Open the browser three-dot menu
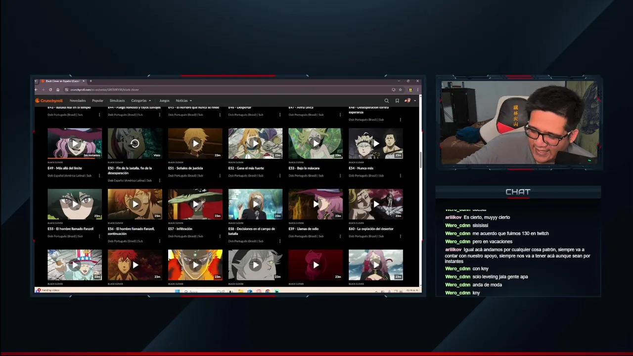The width and height of the screenshot is (633, 356). [418, 89]
